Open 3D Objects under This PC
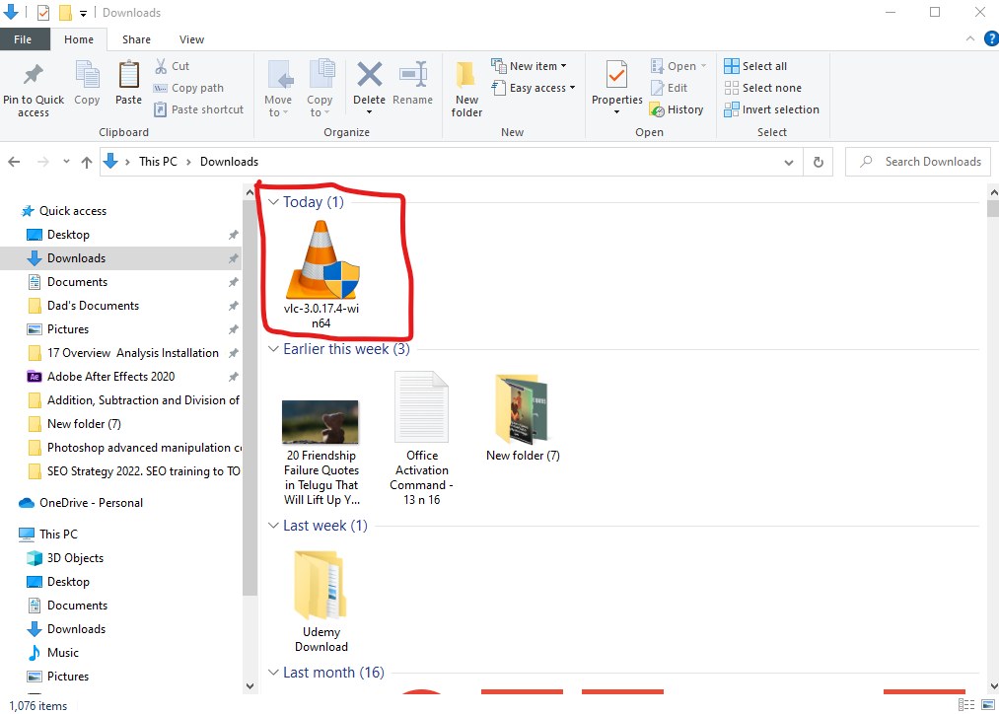Screen dimensions: 999x714 75,558
